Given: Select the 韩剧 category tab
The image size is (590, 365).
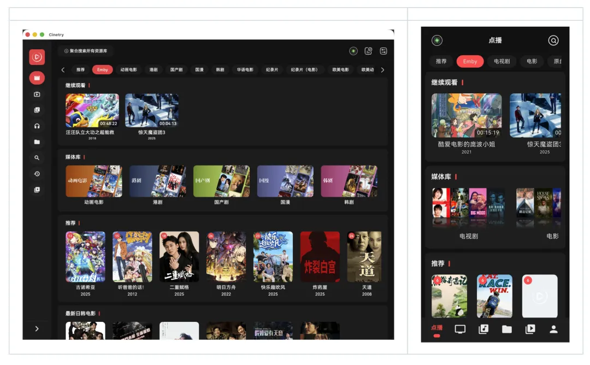Looking at the screenshot, I should coord(220,69).
